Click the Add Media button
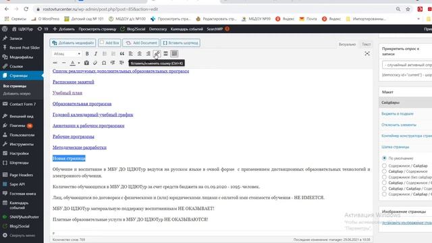Image resolution: width=432 pixels, height=243 pixels. pyautogui.click(x=73, y=43)
